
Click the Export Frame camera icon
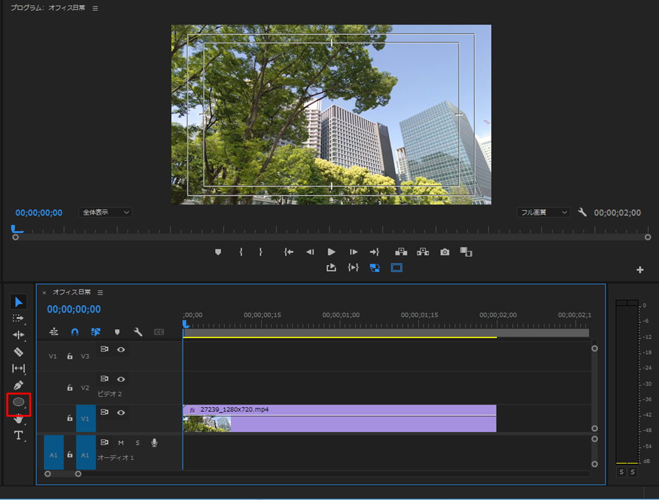tap(445, 252)
